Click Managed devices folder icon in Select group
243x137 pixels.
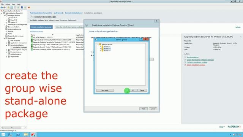[100, 45]
